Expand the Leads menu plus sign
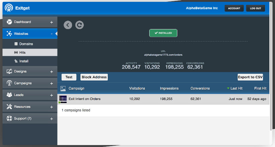This screenshot has width=275, height=147. click(x=52, y=95)
